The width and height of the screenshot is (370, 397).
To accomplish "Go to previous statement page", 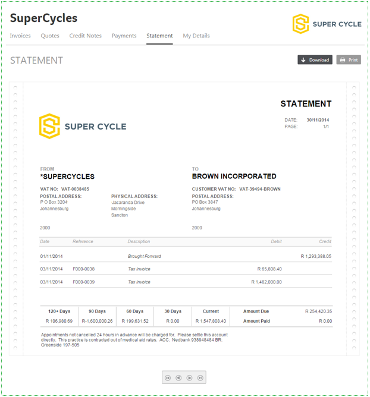I will [178, 378].
